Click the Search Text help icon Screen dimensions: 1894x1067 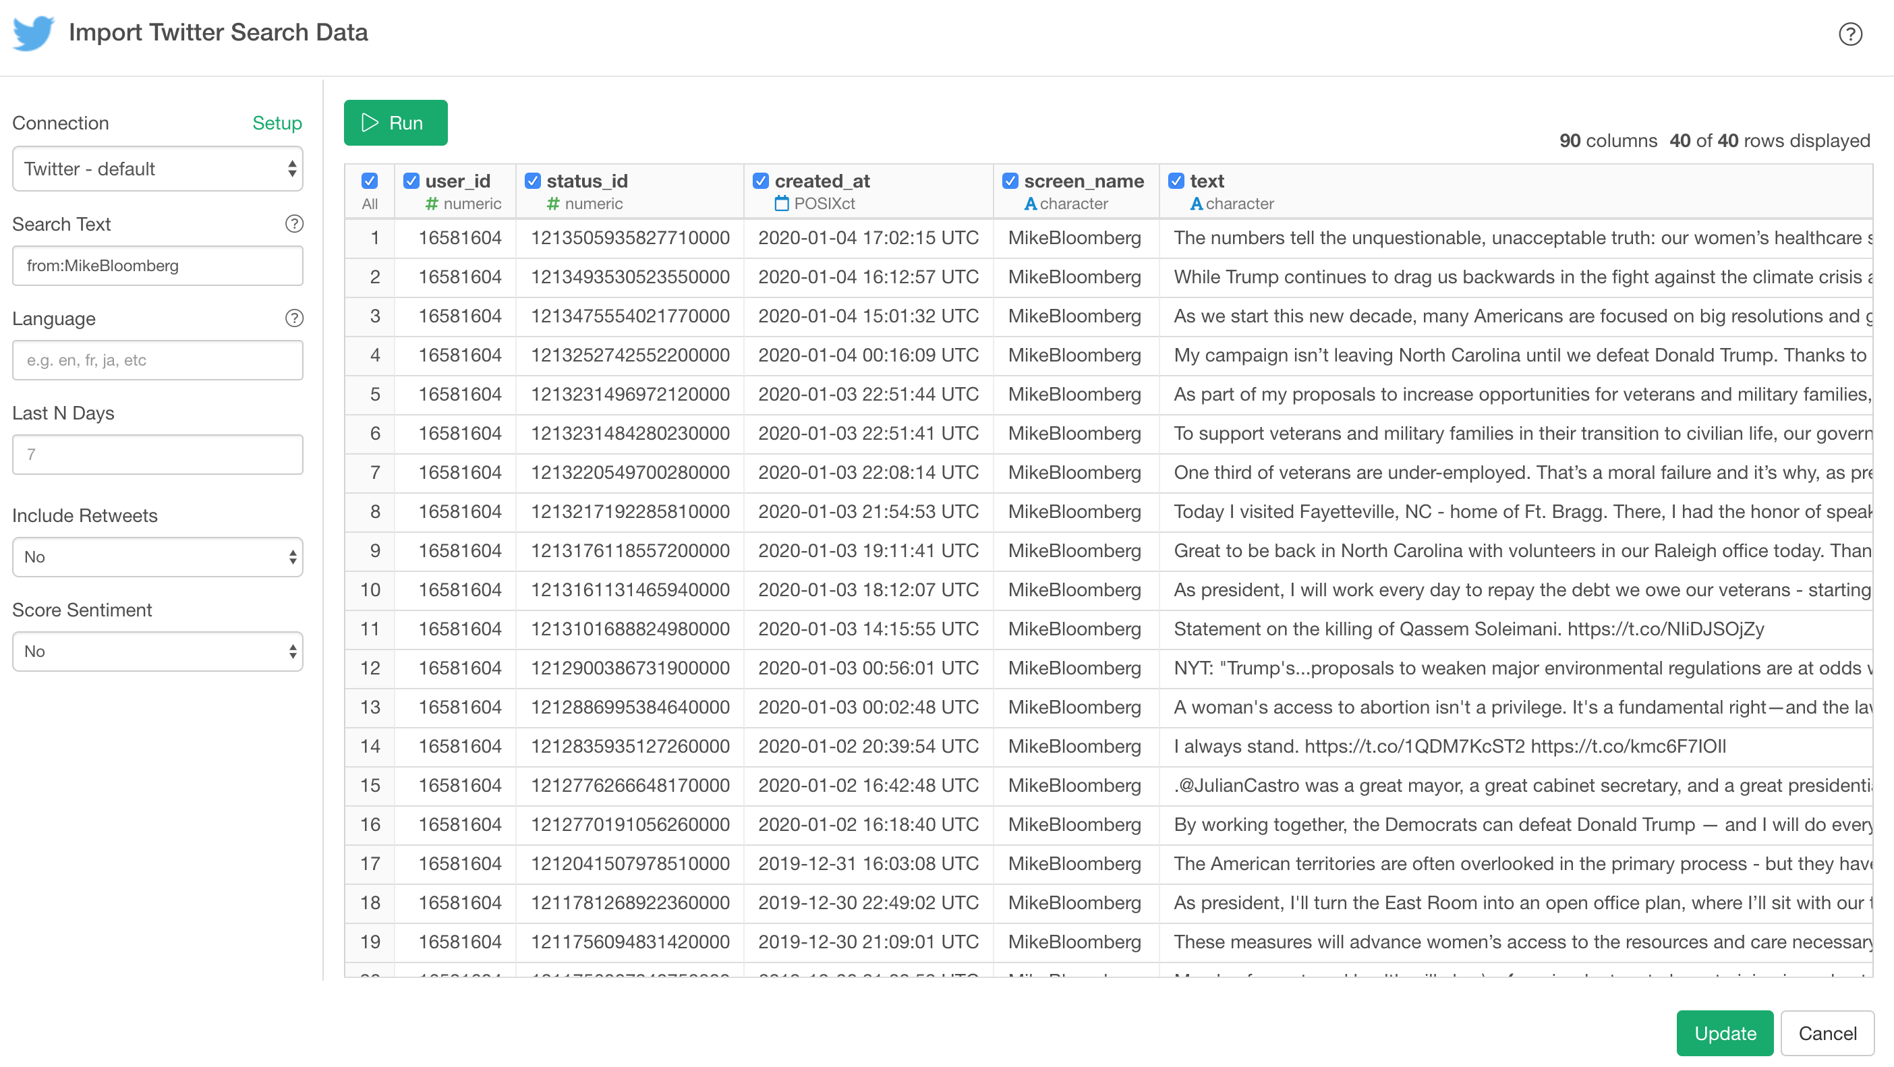(x=294, y=225)
